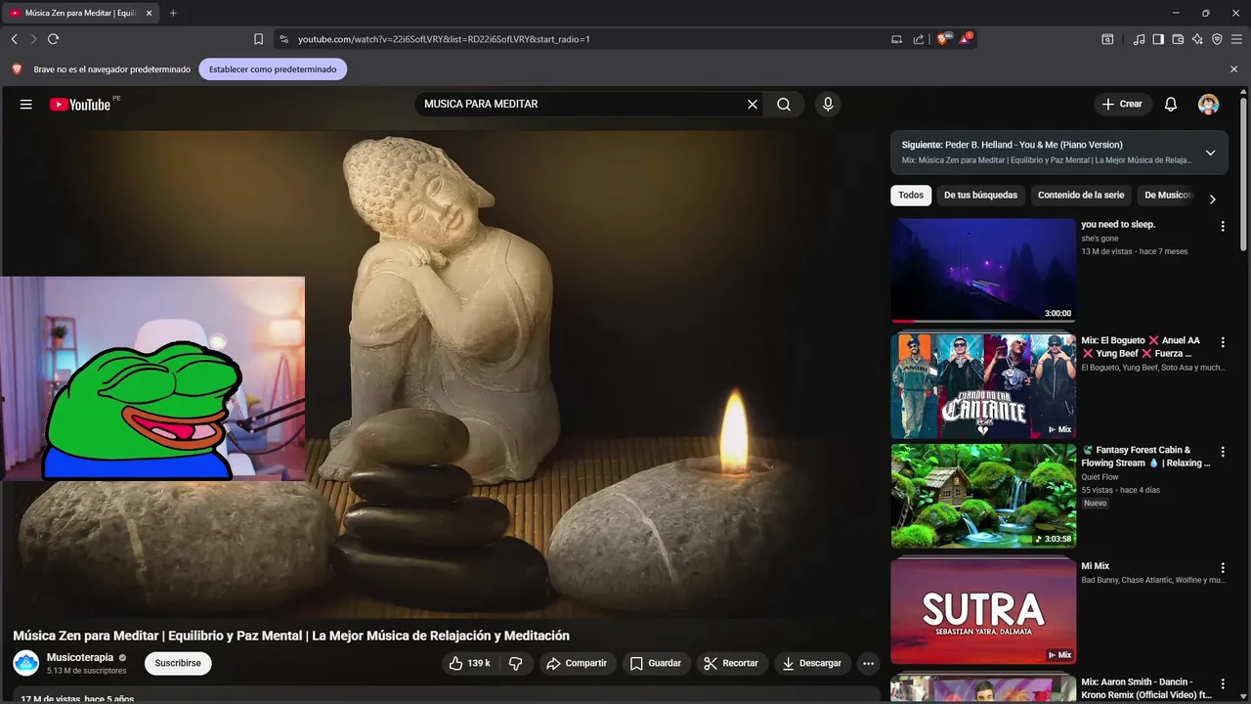Image resolution: width=1251 pixels, height=704 pixels.
Task: Go to the YouTube home logo
Action: tap(80, 104)
